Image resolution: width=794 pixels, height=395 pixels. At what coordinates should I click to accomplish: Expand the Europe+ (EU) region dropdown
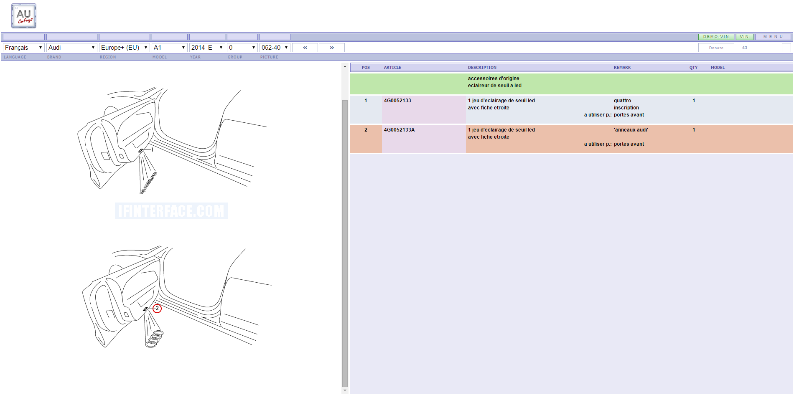point(124,48)
